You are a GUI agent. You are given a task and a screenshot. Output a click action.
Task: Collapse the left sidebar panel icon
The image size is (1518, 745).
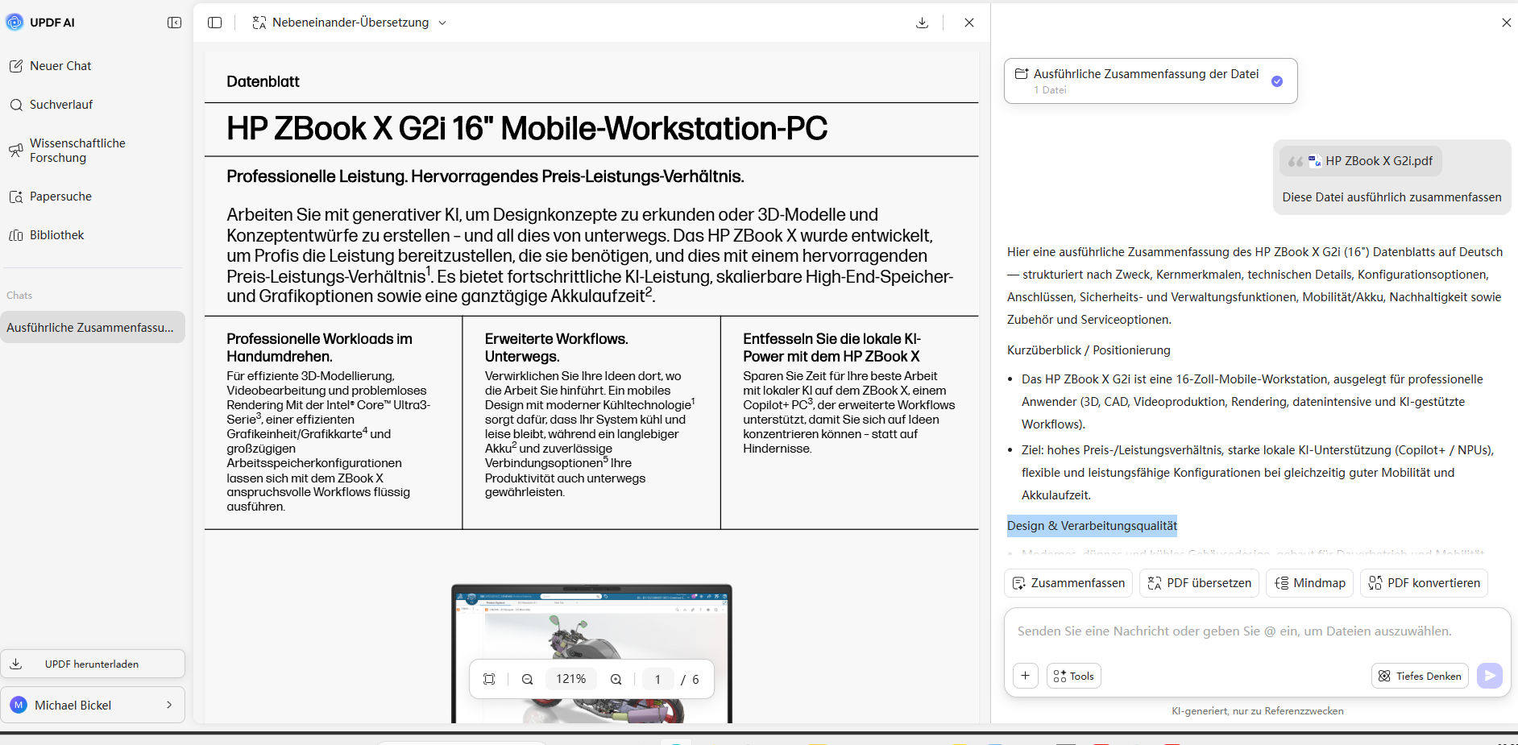click(x=174, y=23)
